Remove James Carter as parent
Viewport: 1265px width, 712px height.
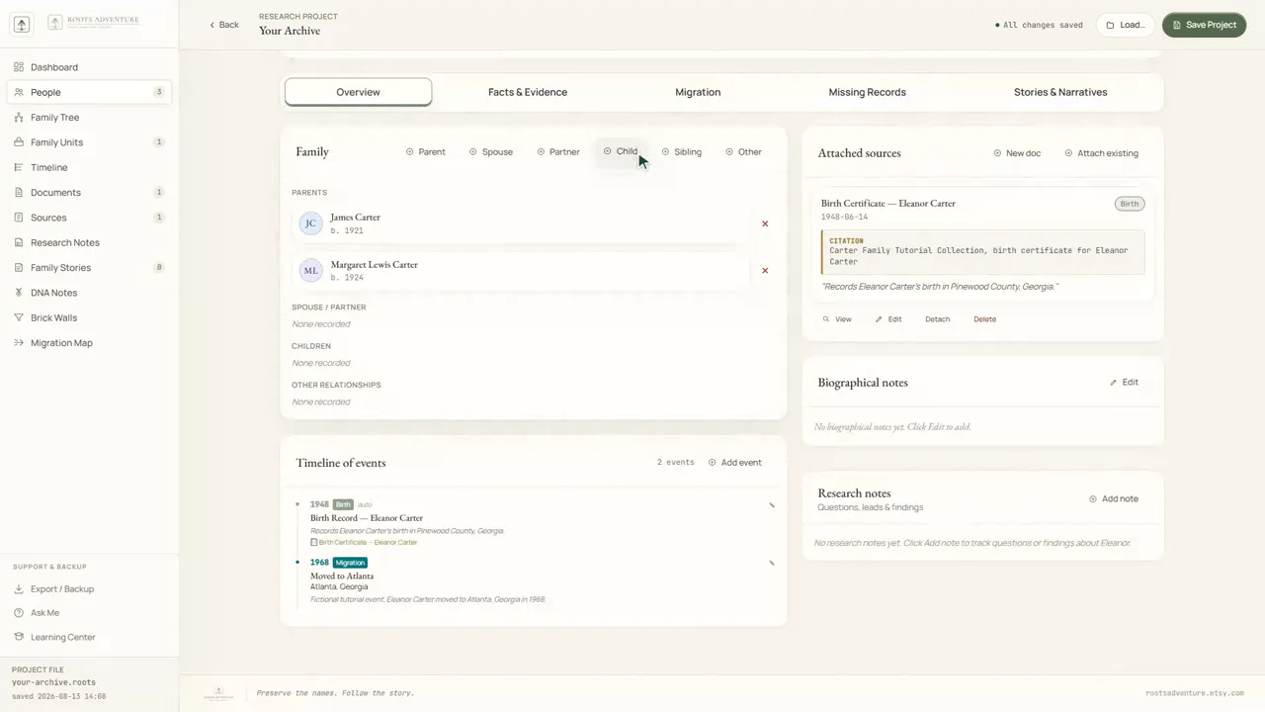(x=765, y=223)
